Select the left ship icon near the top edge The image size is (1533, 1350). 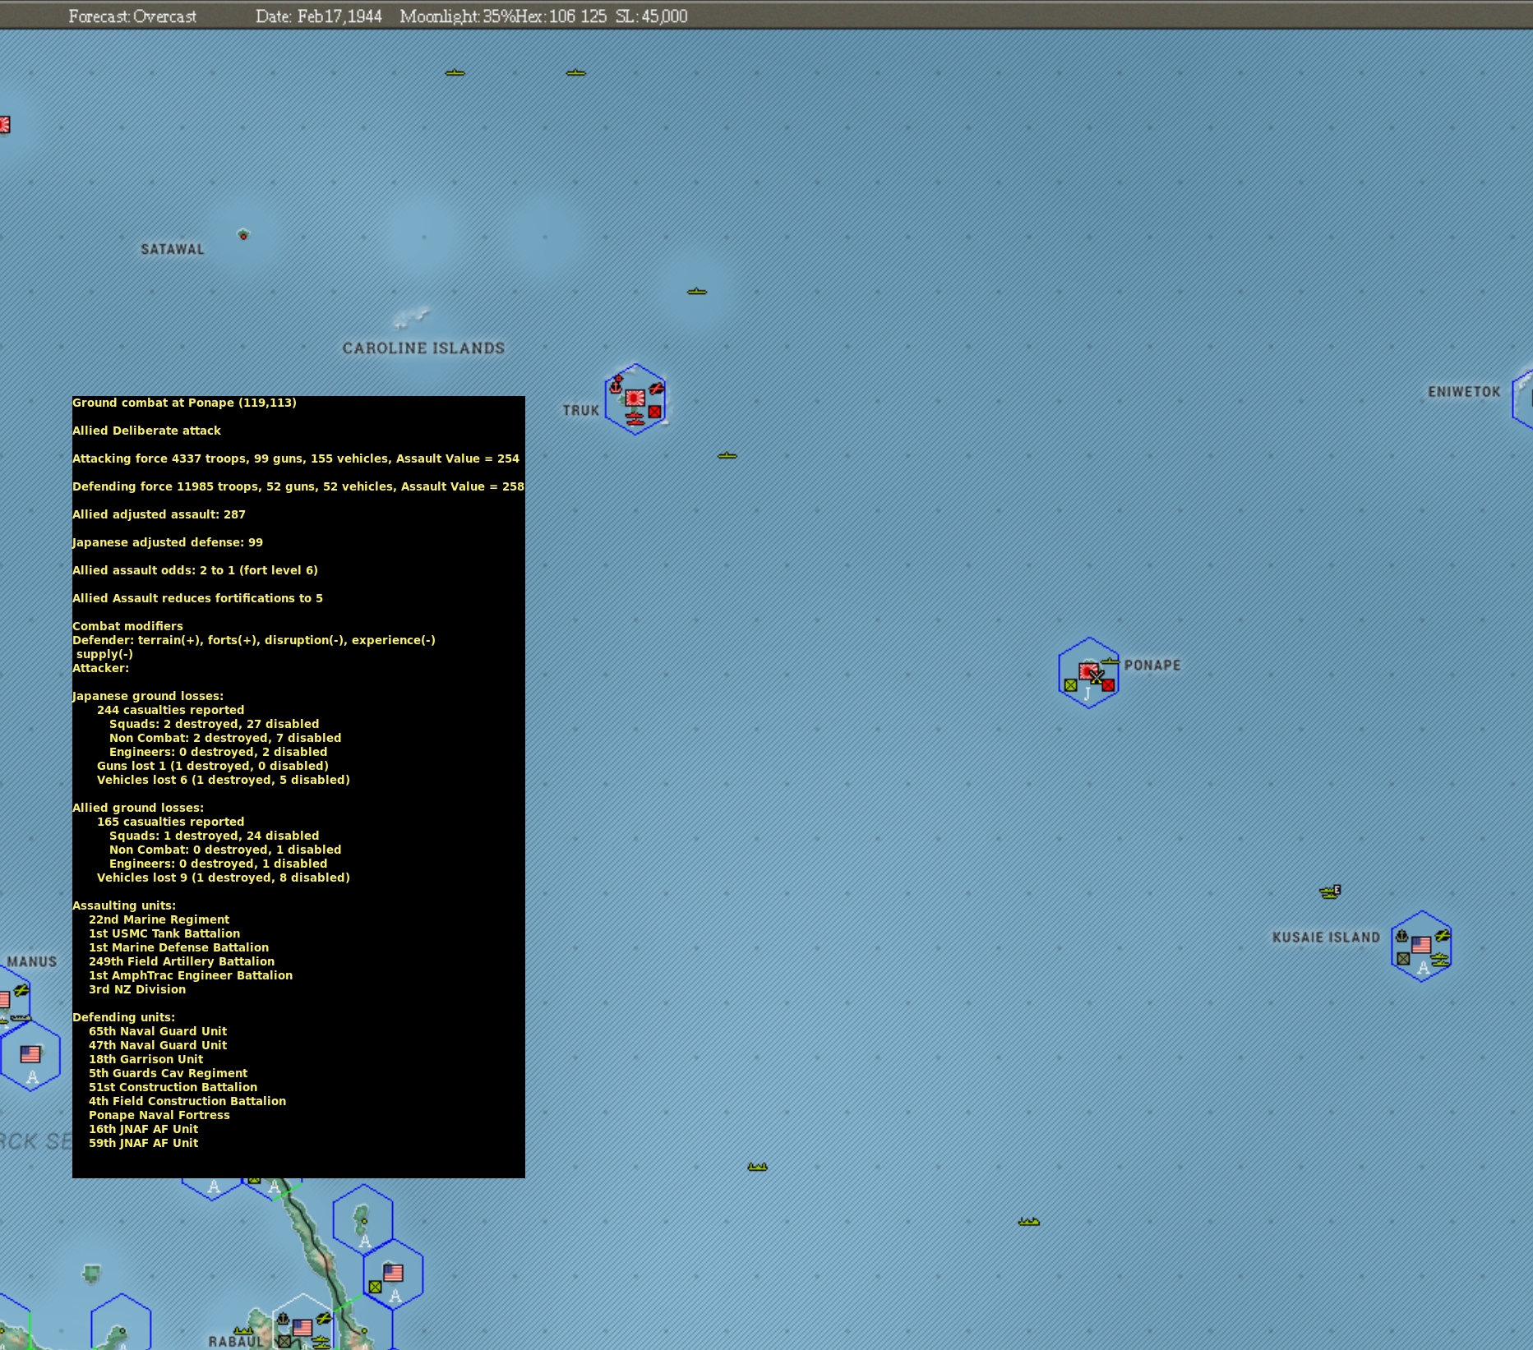pos(455,72)
